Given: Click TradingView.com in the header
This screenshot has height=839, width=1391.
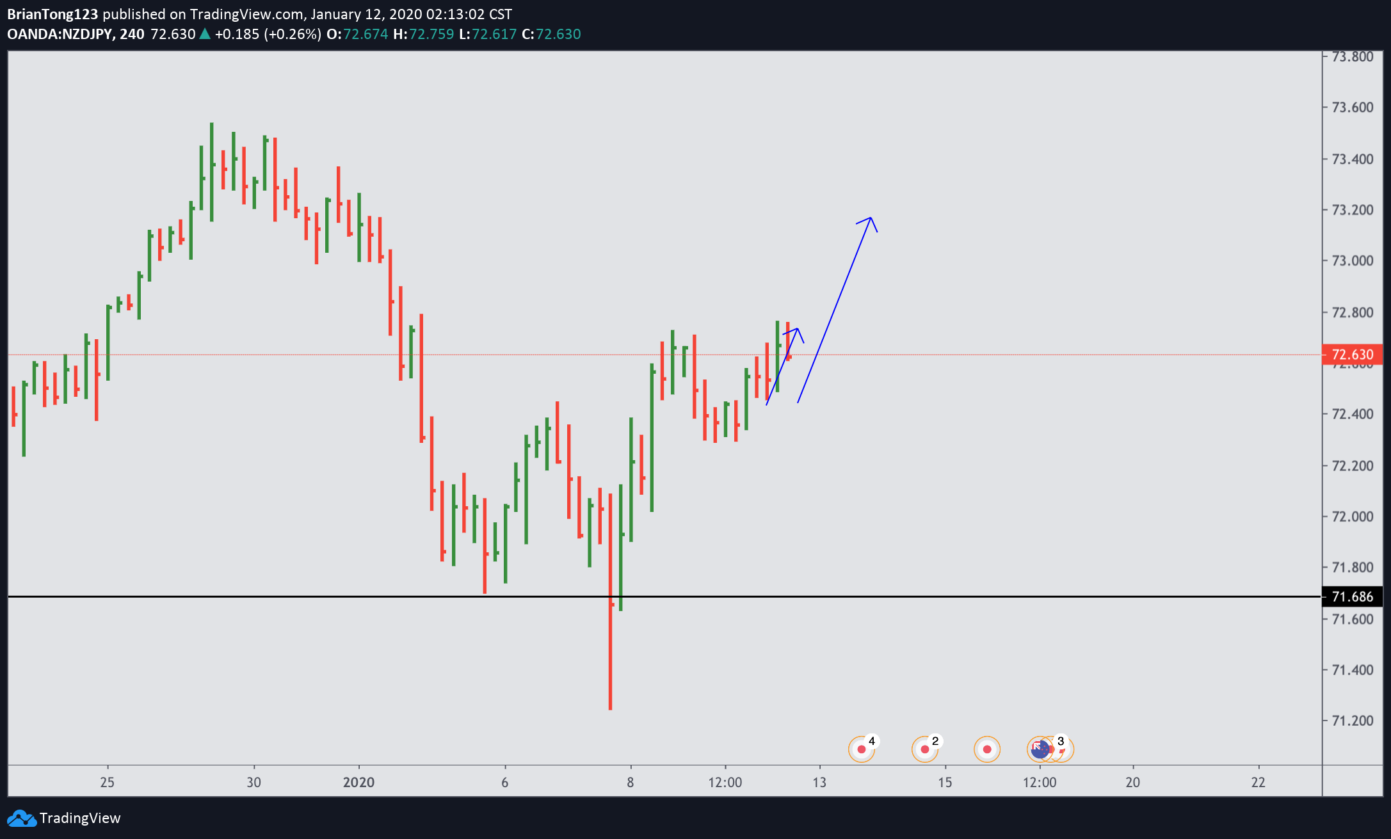Looking at the screenshot, I should tap(247, 14).
